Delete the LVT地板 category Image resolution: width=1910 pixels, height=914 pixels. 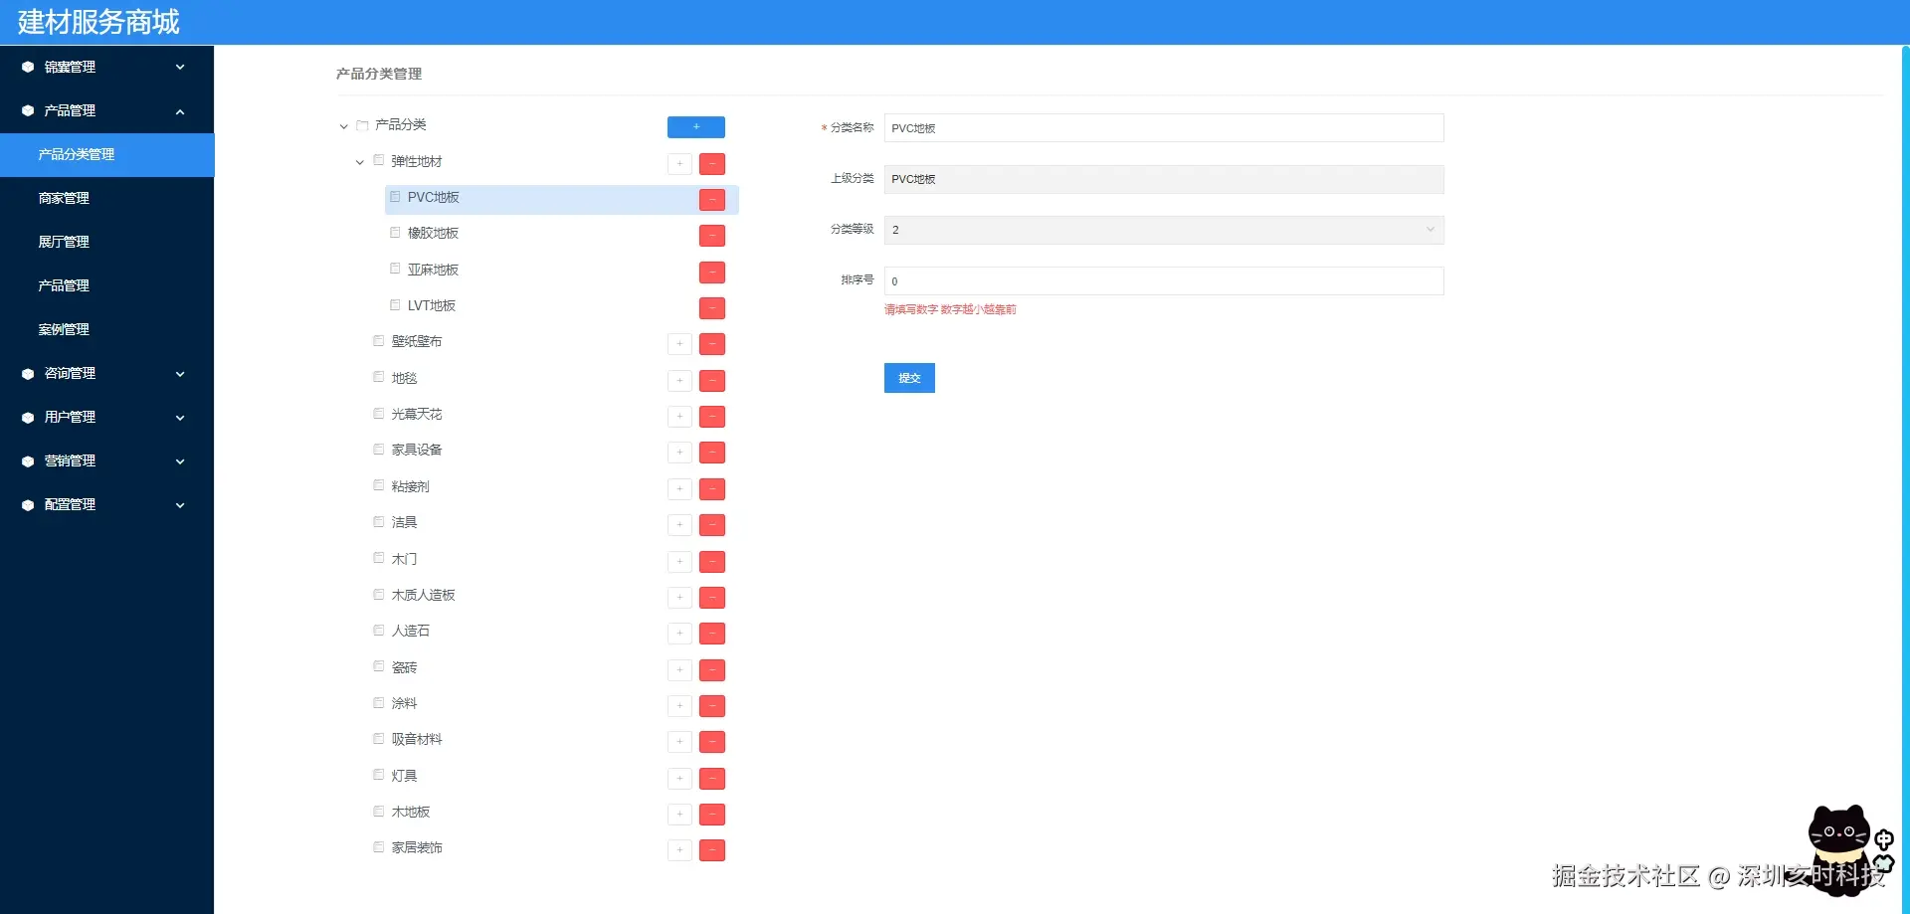click(x=712, y=308)
